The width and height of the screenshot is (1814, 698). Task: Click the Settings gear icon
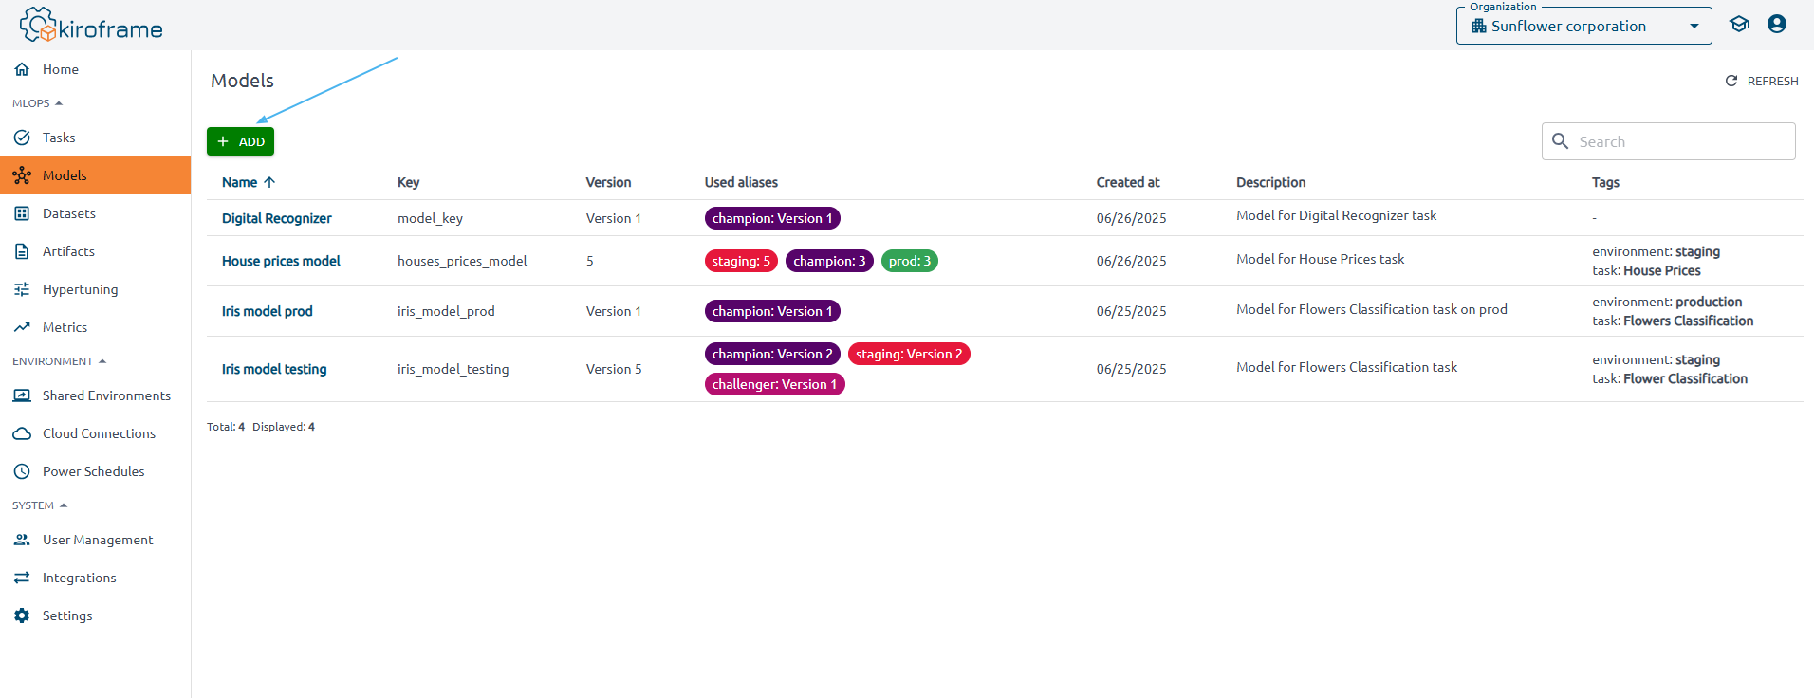tap(22, 615)
